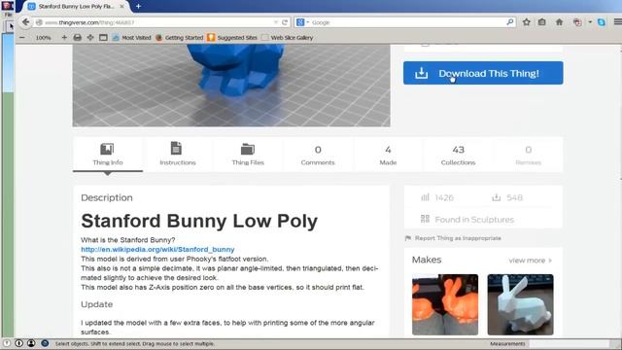Open the download arrow dropdown next to Skype
622x350 pixels.
[590, 22]
